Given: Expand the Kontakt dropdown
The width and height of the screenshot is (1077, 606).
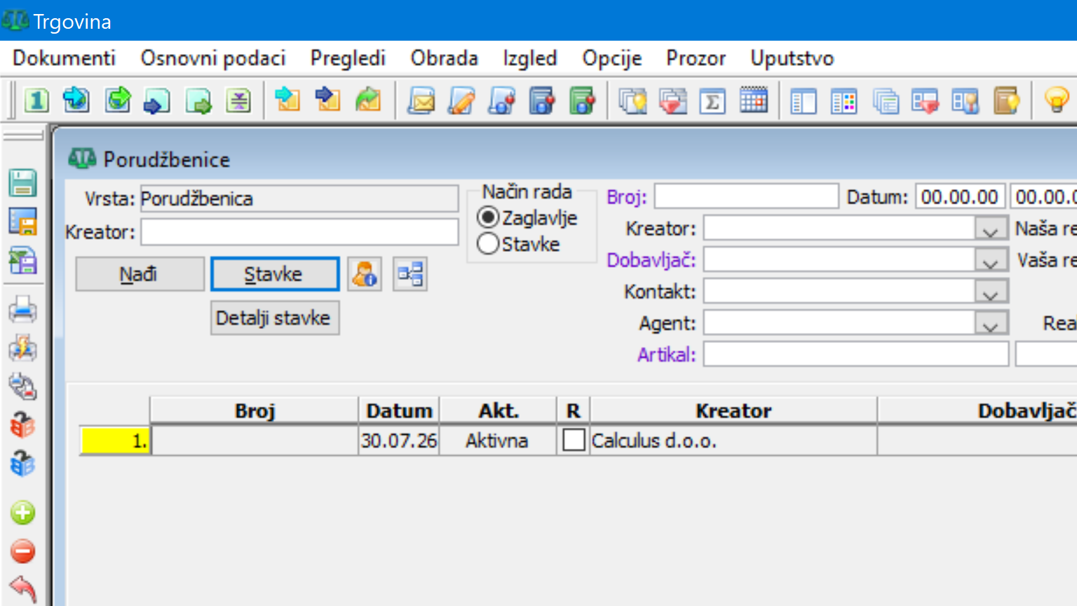Looking at the screenshot, I should tap(991, 292).
